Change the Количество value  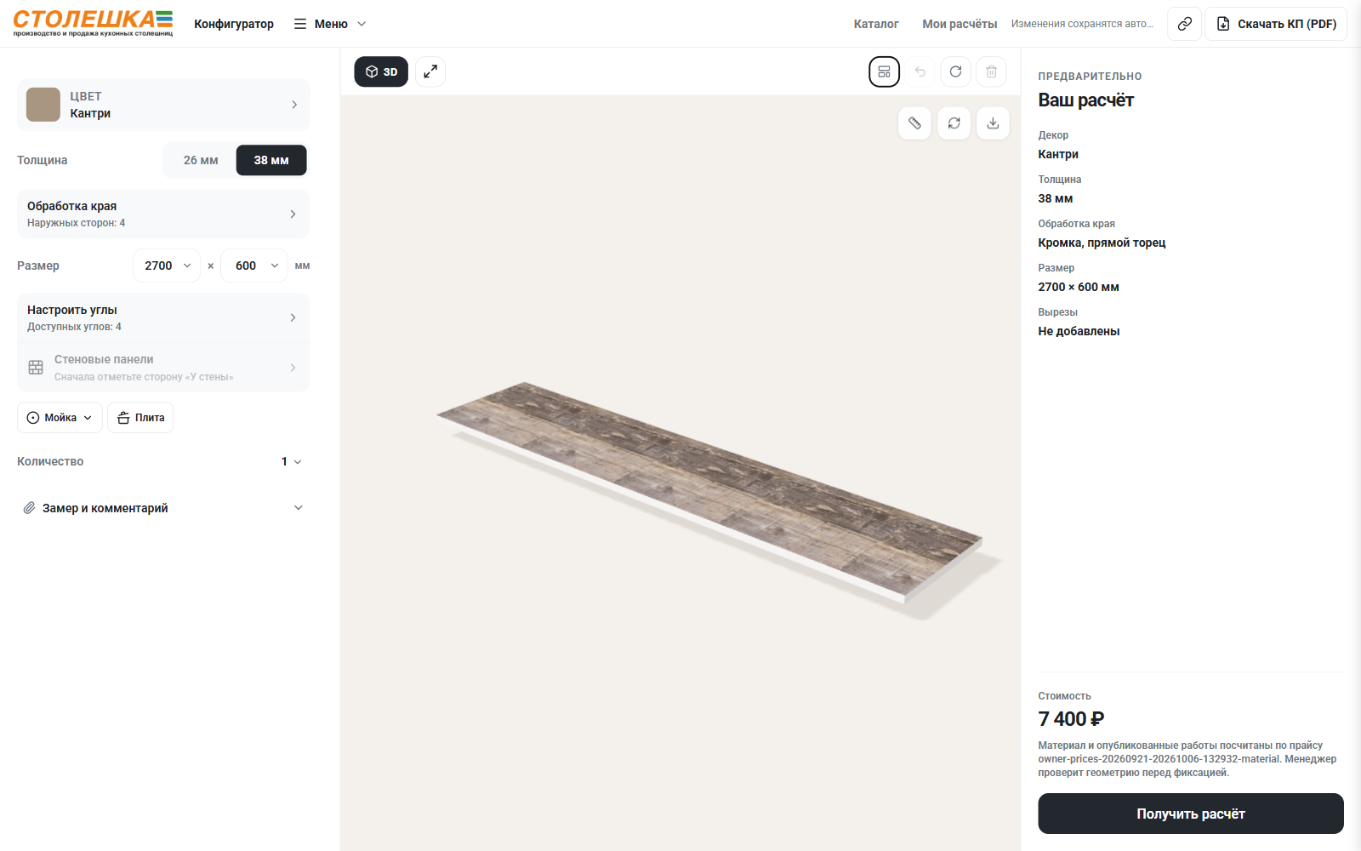[291, 461]
